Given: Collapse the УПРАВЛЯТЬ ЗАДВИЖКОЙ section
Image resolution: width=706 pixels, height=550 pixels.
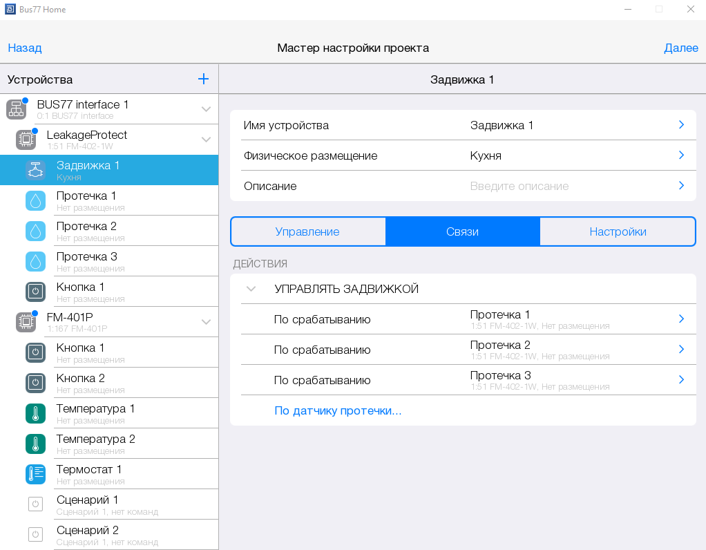Looking at the screenshot, I should (x=251, y=289).
